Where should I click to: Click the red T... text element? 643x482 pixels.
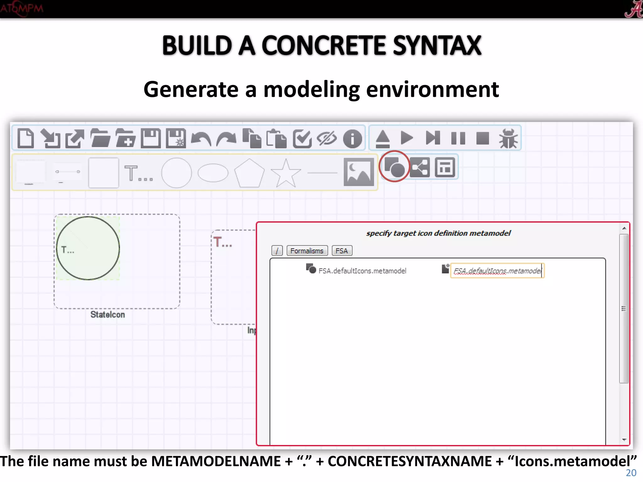click(223, 242)
